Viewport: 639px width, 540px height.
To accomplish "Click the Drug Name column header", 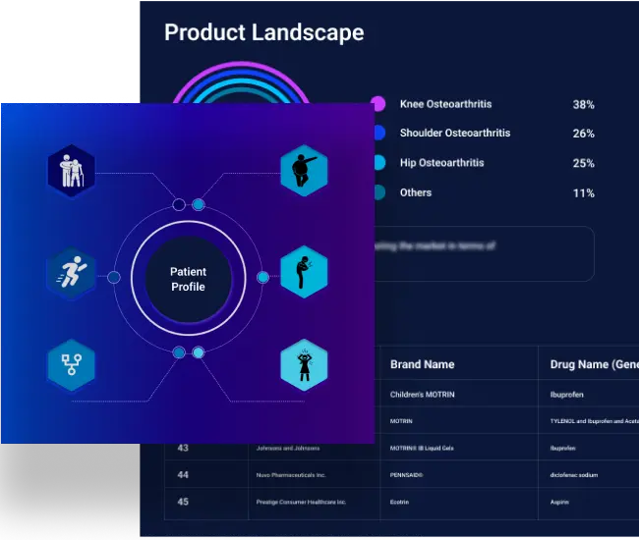I will coord(593,364).
